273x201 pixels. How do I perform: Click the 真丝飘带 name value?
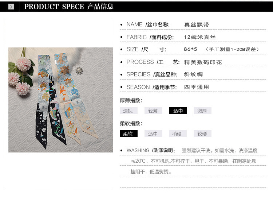(197, 24)
